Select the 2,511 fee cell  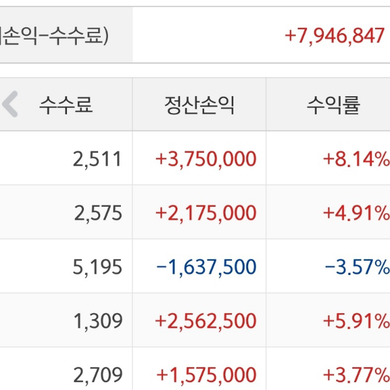(x=98, y=159)
